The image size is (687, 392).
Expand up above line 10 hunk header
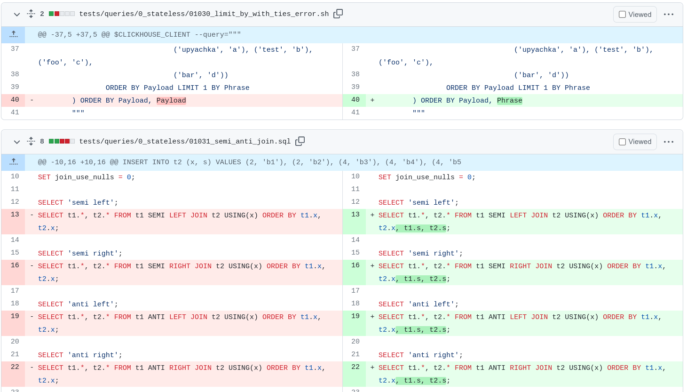coord(14,162)
